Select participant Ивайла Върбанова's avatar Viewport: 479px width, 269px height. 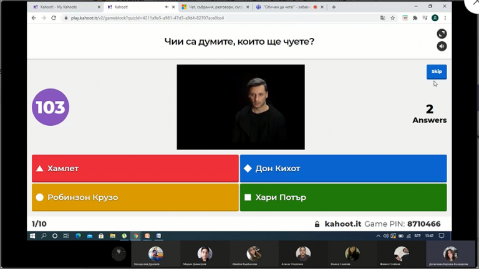[254, 253]
